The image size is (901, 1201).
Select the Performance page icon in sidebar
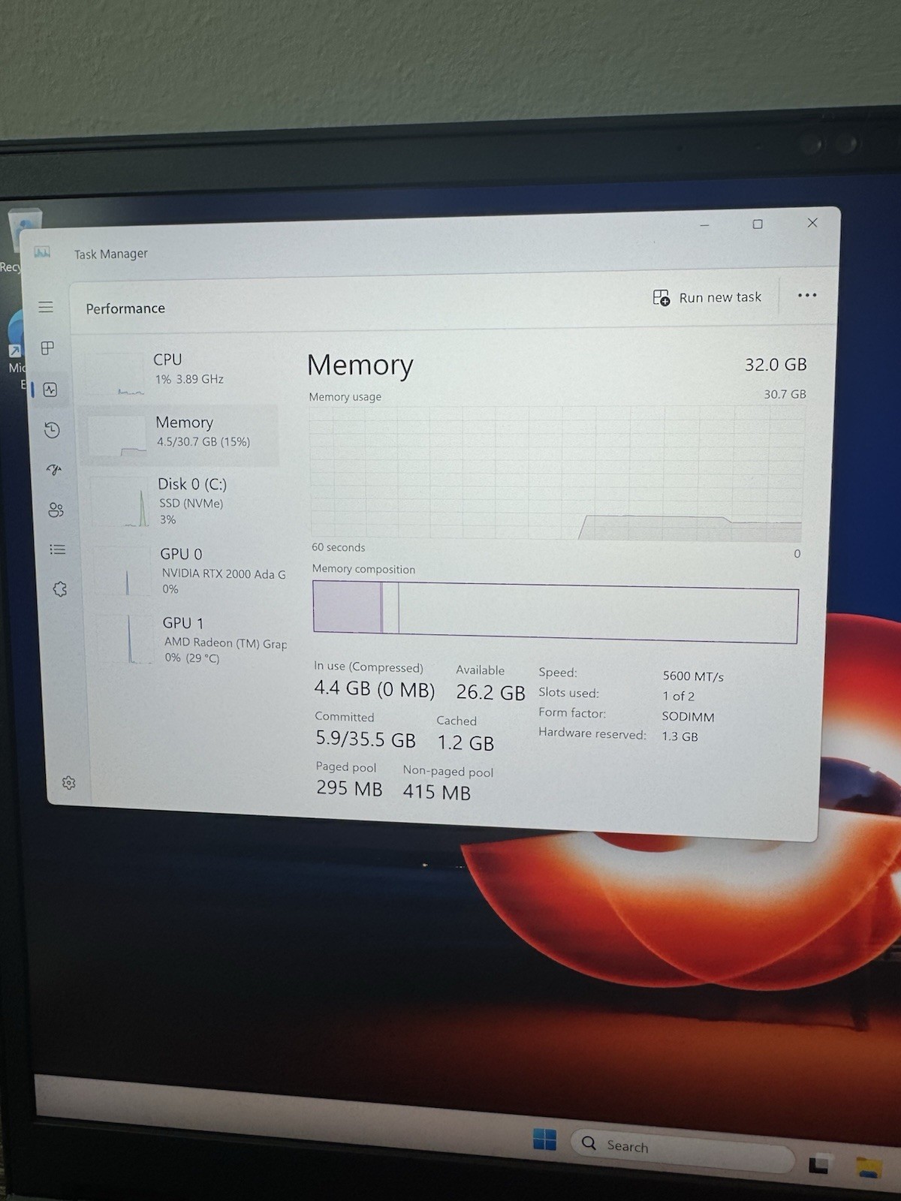[x=50, y=390]
